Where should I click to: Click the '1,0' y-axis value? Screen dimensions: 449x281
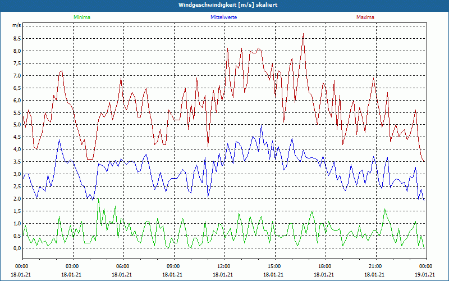coord(17,223)
